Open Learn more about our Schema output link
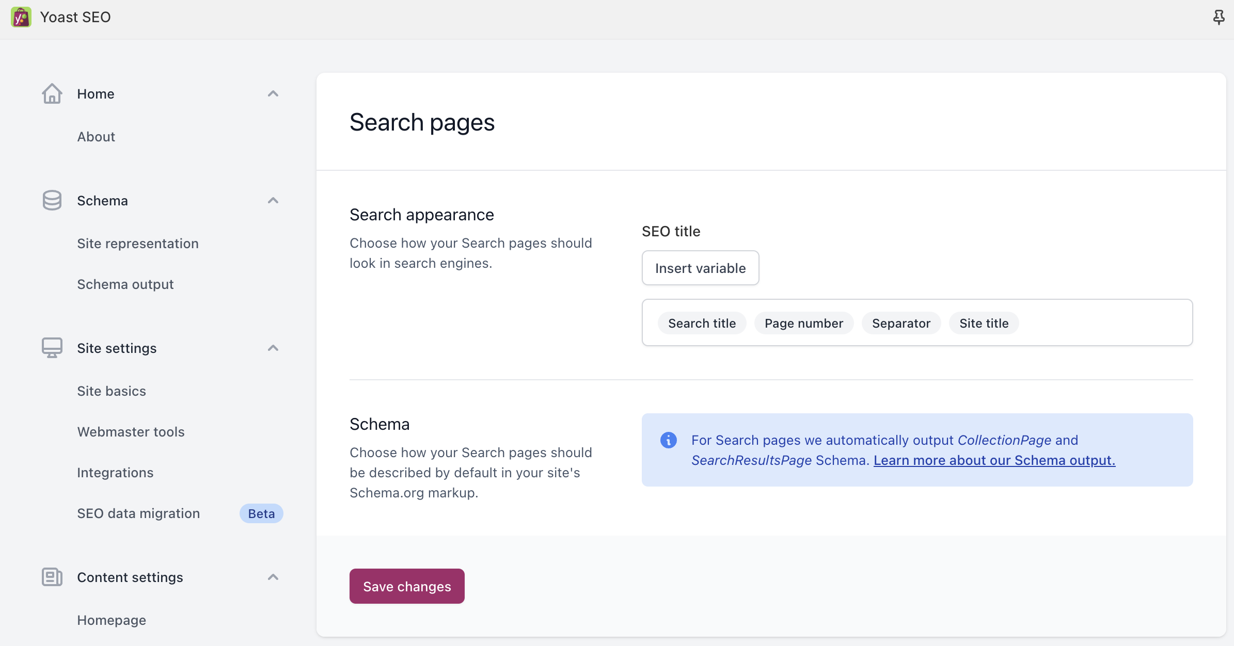 (x=994, y=460)
